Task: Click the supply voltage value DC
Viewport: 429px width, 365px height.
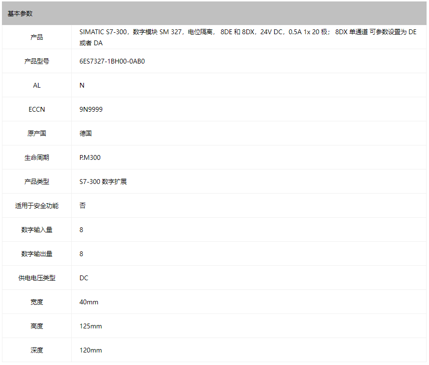Action: click(x=84, y=278)
